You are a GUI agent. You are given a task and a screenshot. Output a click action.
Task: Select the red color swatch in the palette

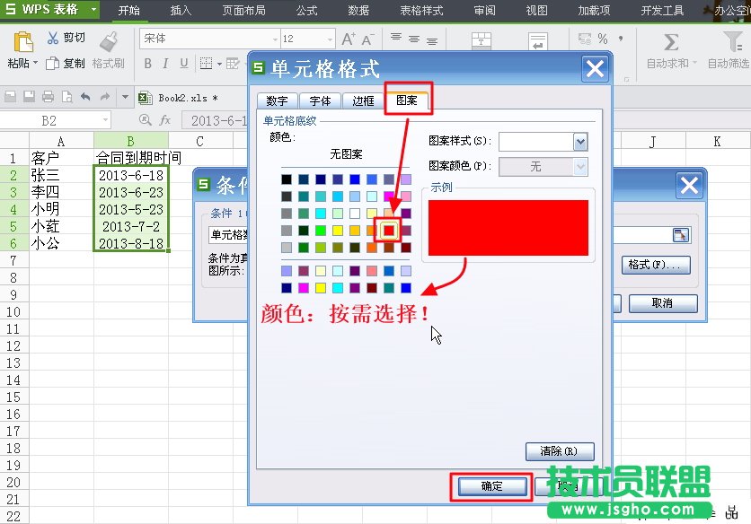pyautogui.click(x=389, y=230)
